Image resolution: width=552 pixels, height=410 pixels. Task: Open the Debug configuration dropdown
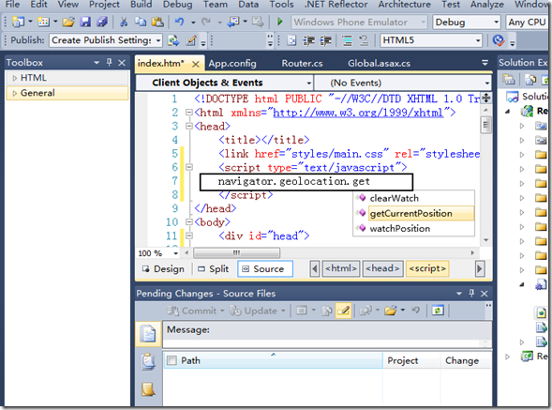(x=496, y=23)
